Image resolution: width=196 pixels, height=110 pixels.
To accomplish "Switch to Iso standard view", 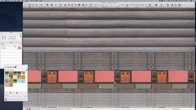I will pos(100,5).
